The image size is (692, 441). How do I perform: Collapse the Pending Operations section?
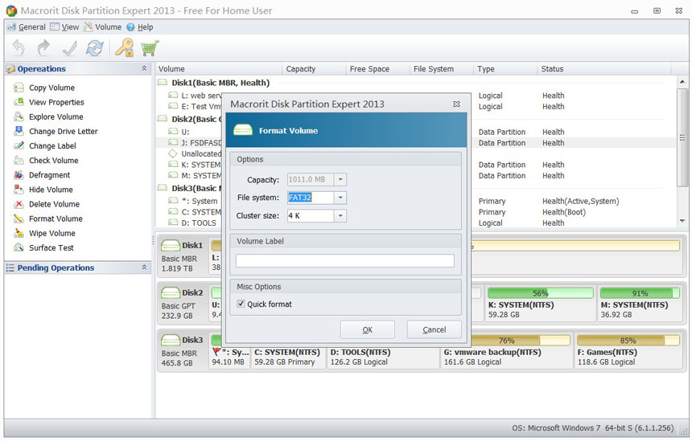tap(144, 267)
